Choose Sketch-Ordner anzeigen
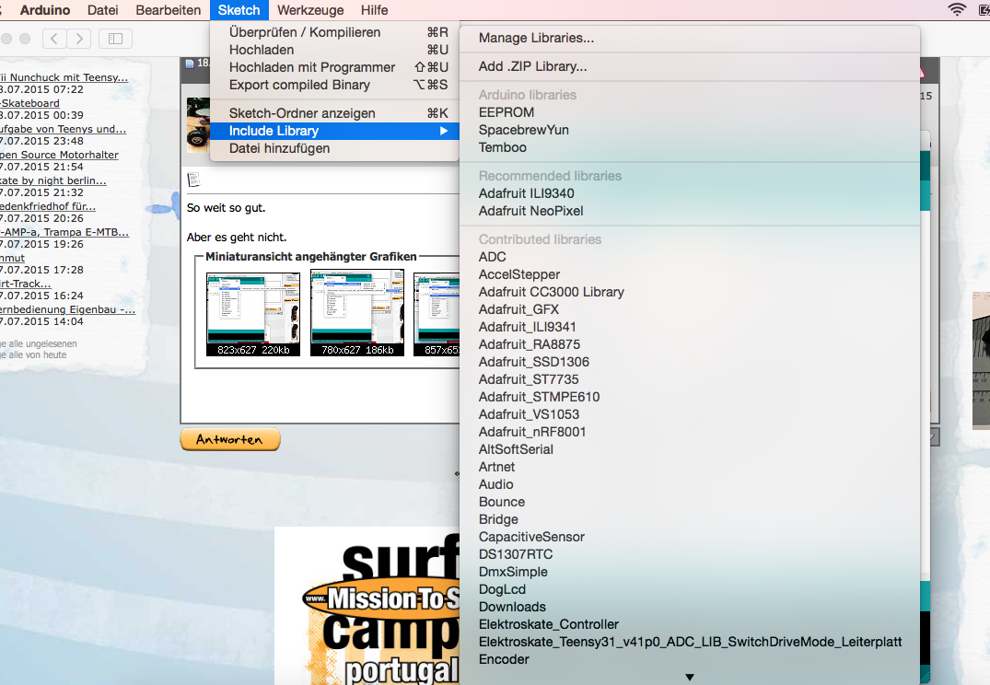The width and height of the screenshot is (990, 685). pyautogui.click(x=334, y=113)
